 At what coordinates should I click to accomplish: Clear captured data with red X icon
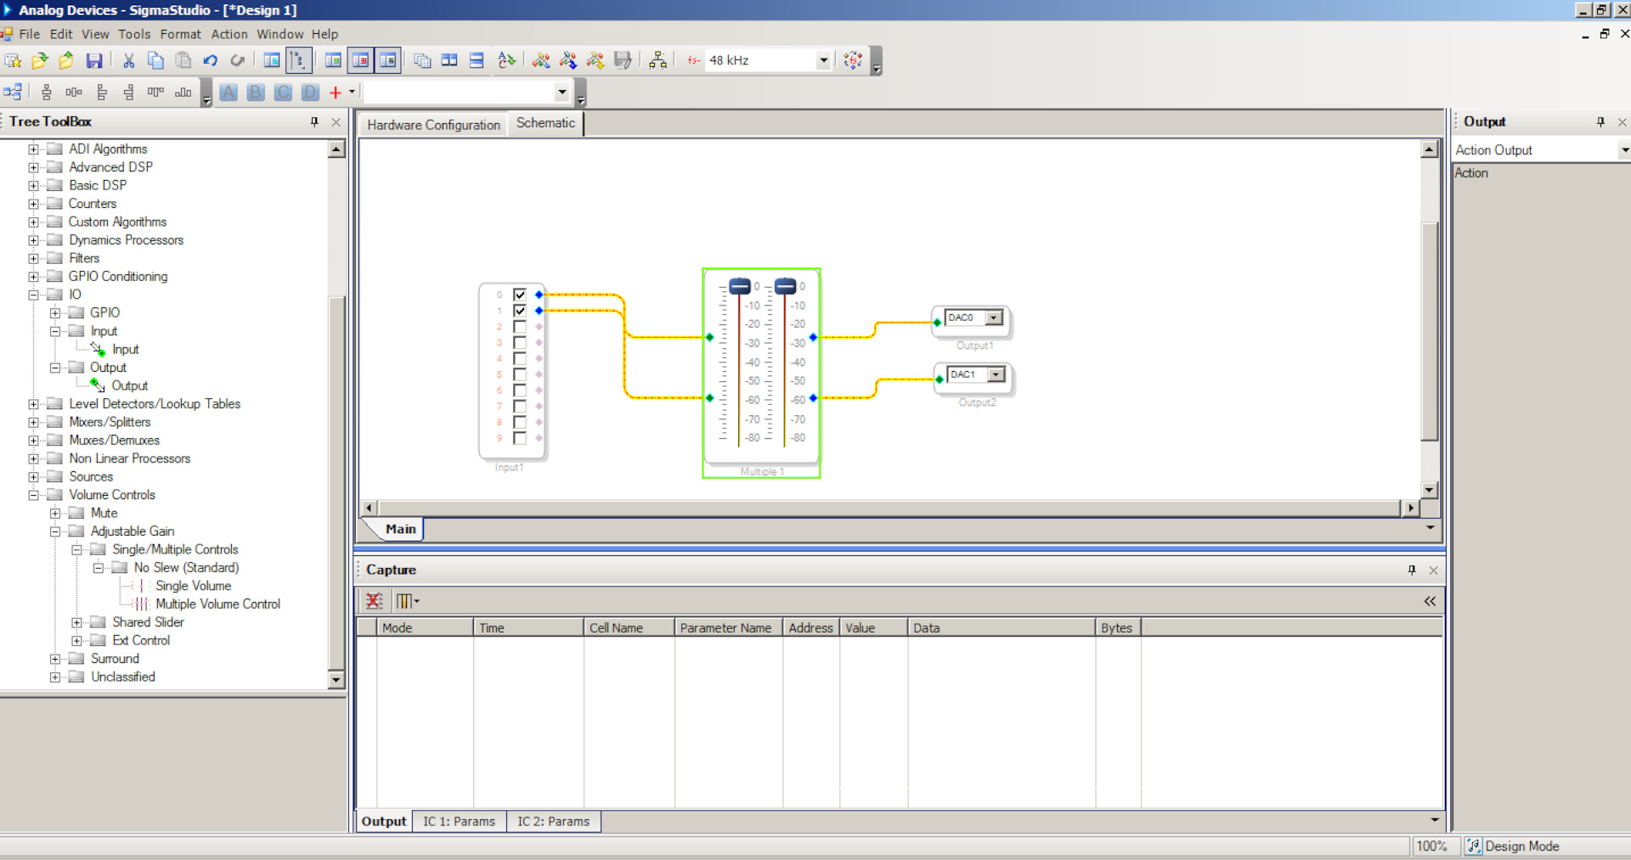pyautogui.click(x=374, y=601)
